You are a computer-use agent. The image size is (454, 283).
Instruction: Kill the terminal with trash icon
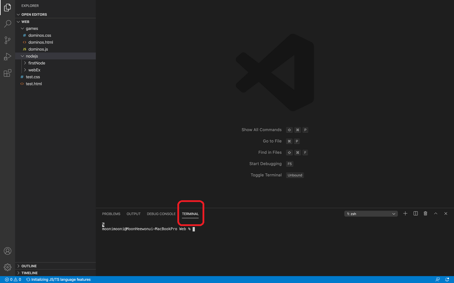(x=426, y=214)
